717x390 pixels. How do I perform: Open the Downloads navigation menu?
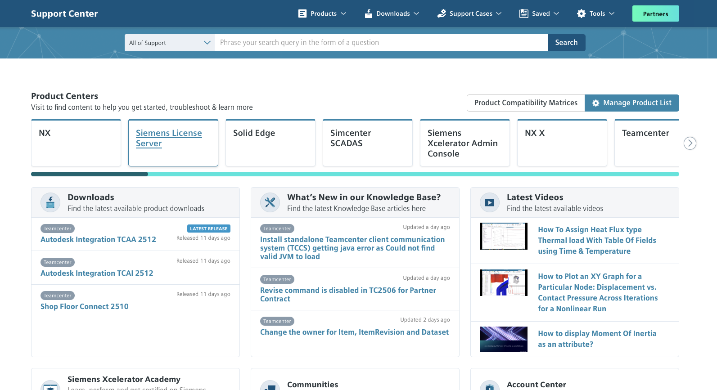click(x=392, y=13)
